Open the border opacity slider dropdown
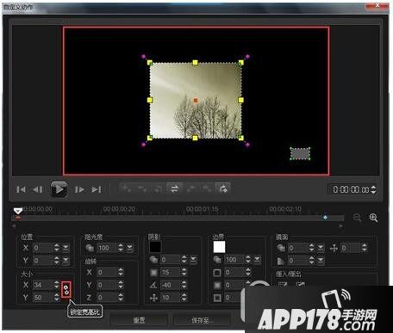Image resolution: width=393 pixels, height=333 pixels. 258,260
